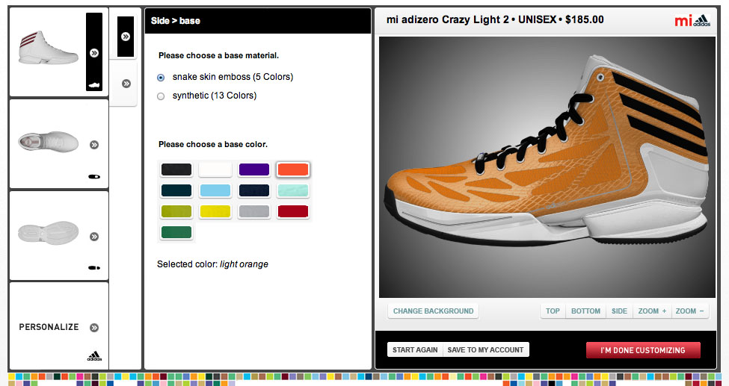
Task: Choose the black base color swatch
Action: click(176, 169)
